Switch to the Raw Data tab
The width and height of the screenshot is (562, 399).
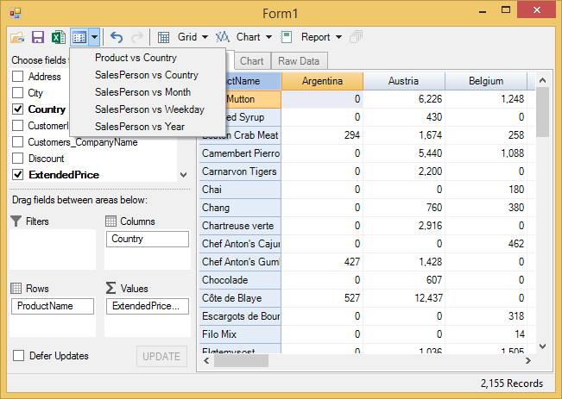[x=298, y=61]
